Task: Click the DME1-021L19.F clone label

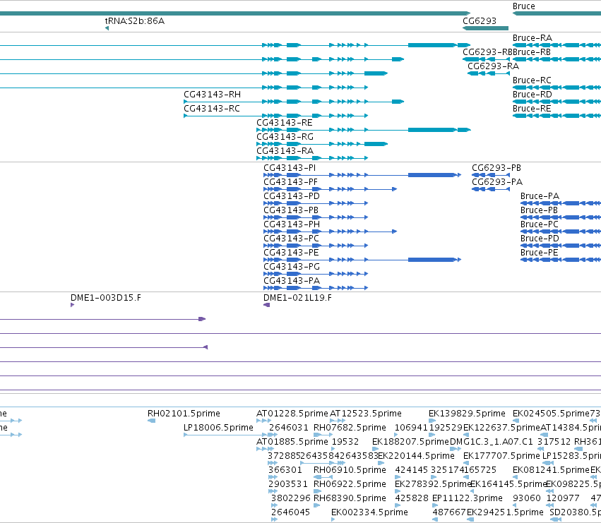Action: [x=297, y=298]
